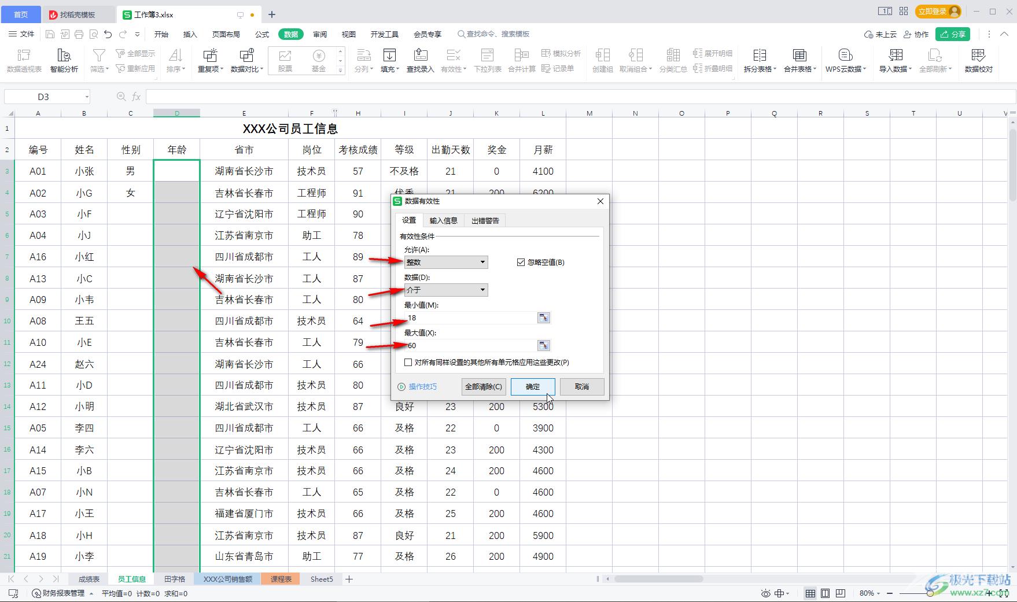Switch to the Input Message dialog tab

click(x=444, y=220)
